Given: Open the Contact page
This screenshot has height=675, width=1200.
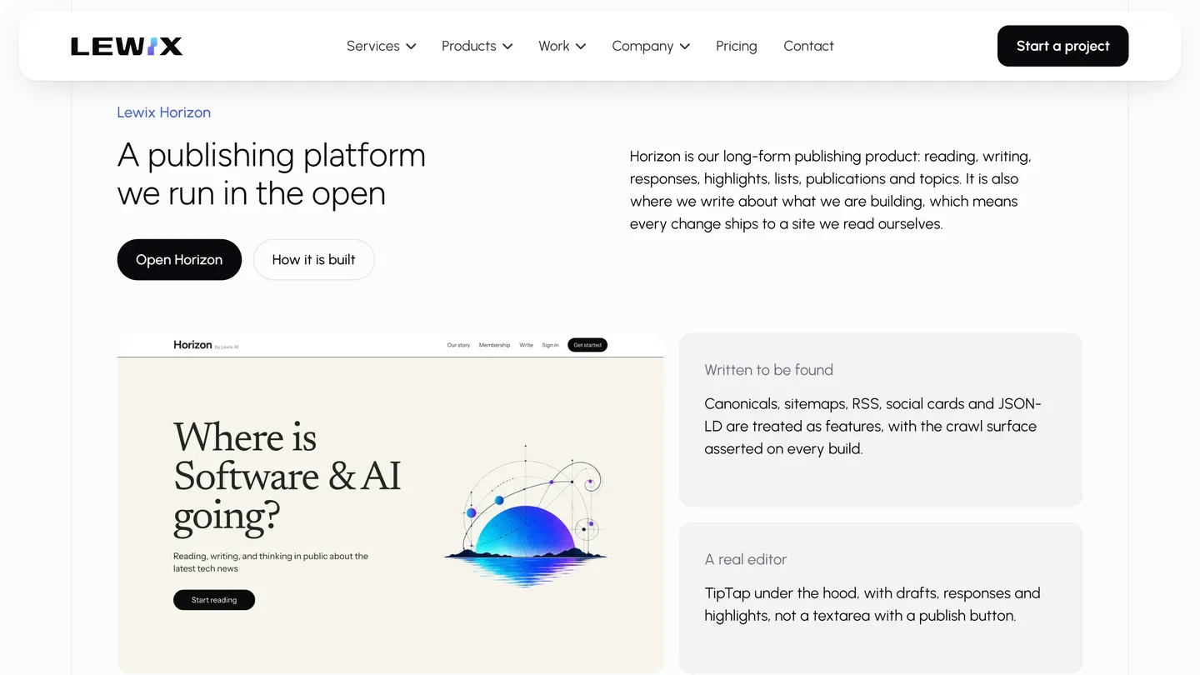Looking at the screenshot, I should (x=808, y=46).
